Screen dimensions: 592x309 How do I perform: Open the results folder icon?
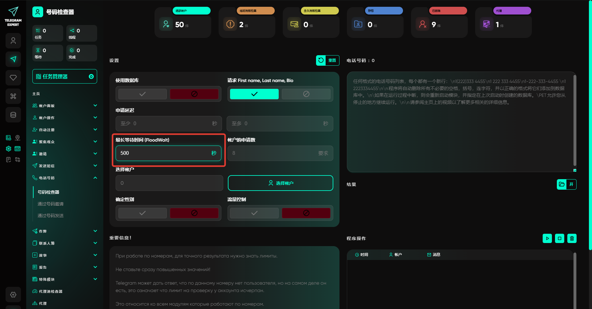tap(562, 184)
